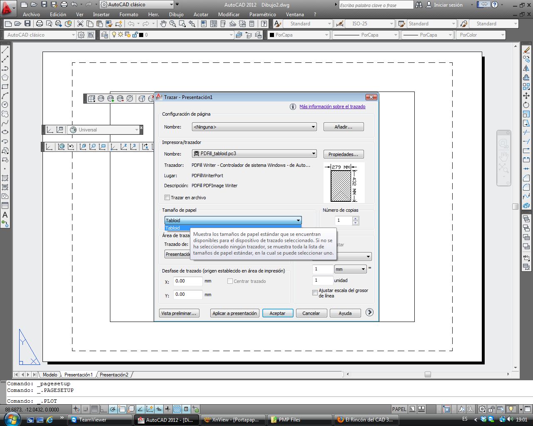Toggle Polar Tracking in status bar

[113, 409]
